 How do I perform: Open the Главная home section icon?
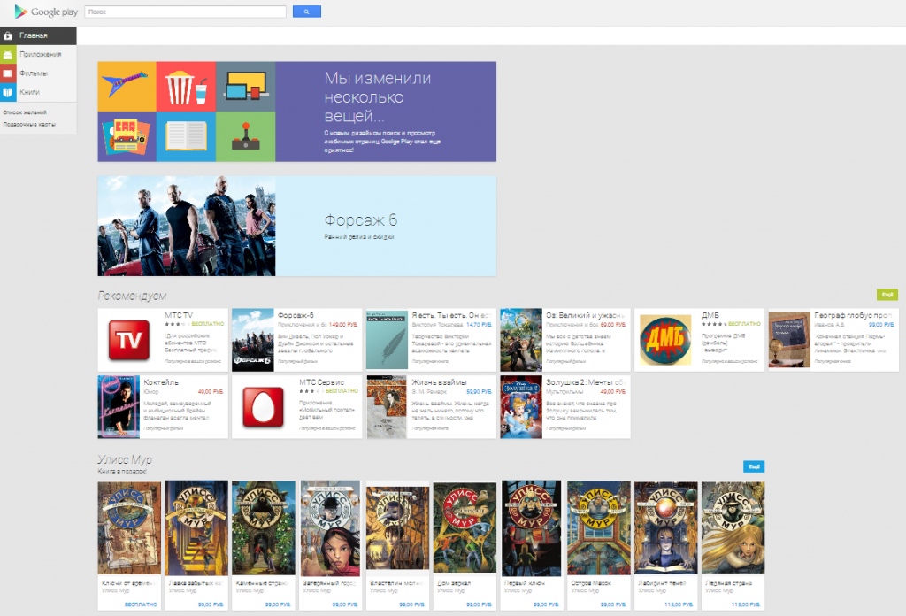click(x=9, y=36)
